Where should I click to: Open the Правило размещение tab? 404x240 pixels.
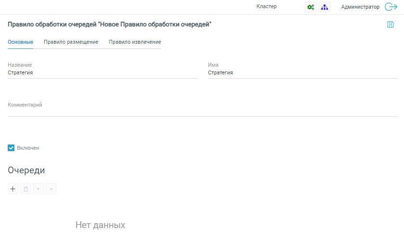tap(71, 42)
